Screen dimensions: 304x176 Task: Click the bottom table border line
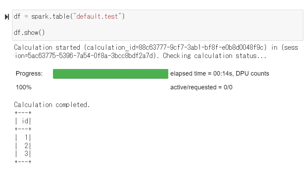tap(23, 162)
